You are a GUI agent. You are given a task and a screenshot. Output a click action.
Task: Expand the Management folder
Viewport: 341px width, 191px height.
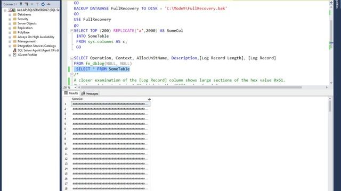(x=10, y=41)
